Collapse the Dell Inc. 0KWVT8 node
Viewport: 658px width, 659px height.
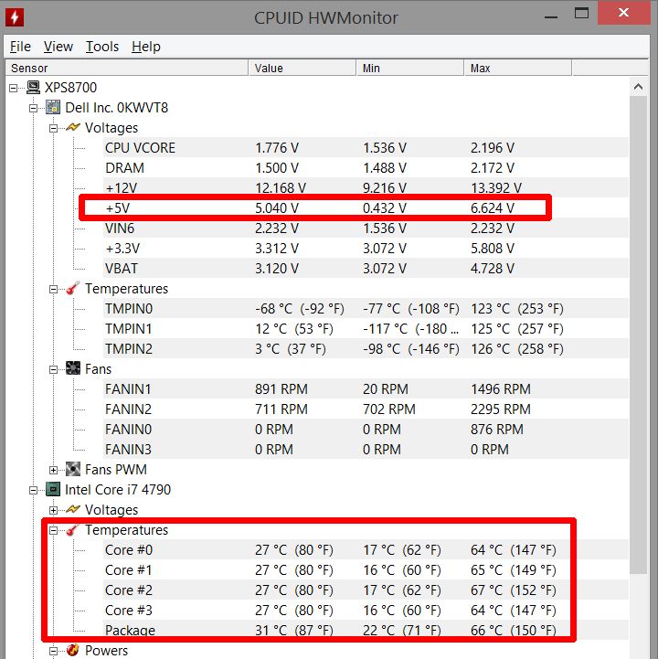pos(34,108)
